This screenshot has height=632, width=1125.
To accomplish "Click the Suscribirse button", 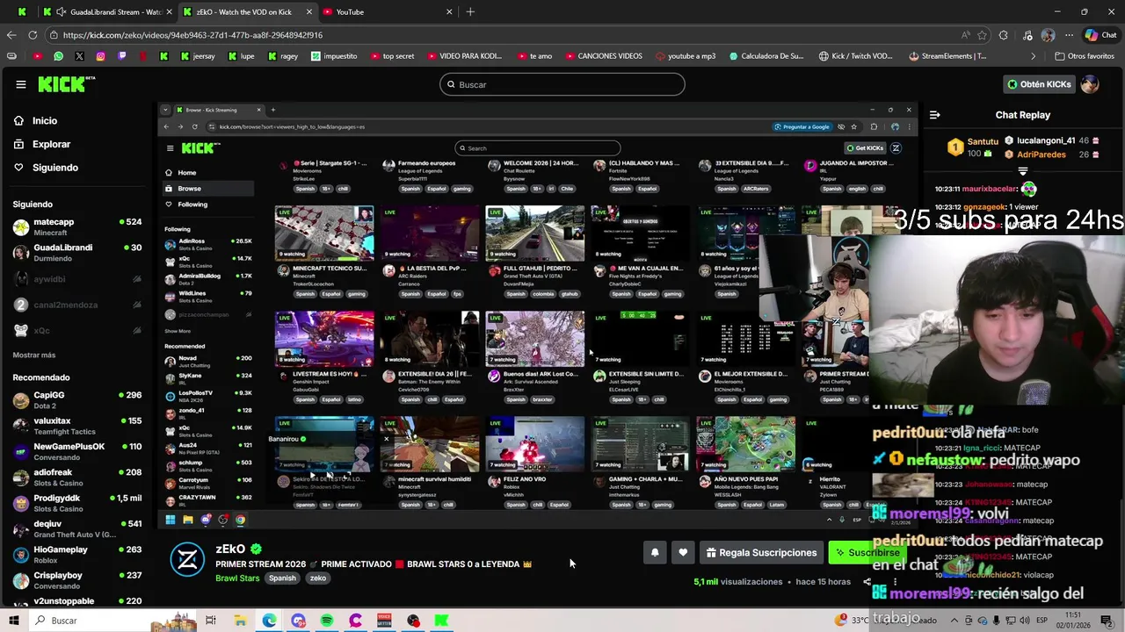I will [x=867, y=552].
